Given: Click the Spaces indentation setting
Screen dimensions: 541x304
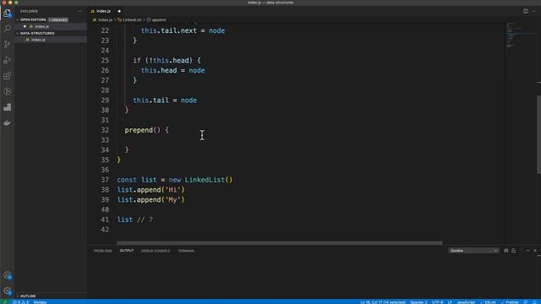Looking at the screenshot, I should [x=418, y=302].
